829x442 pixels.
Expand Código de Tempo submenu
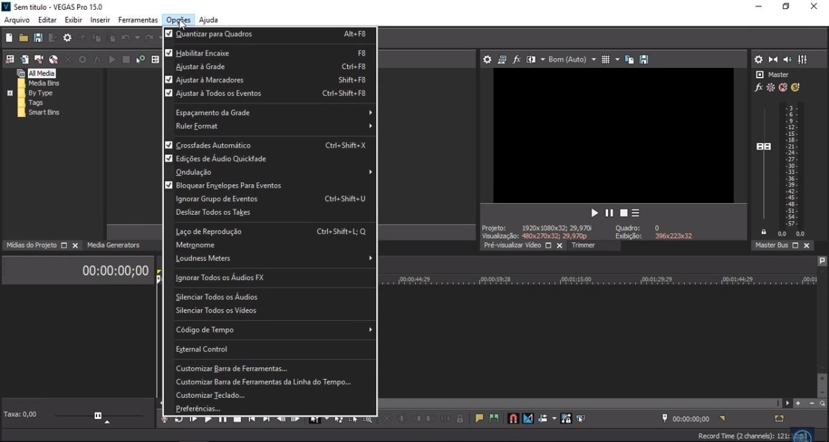(x=270, y=330)
